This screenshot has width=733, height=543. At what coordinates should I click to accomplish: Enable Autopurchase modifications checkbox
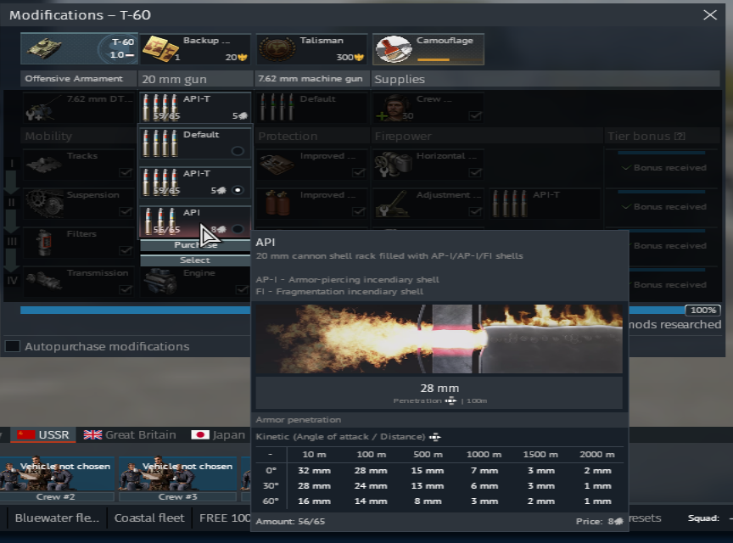[12, 346]
